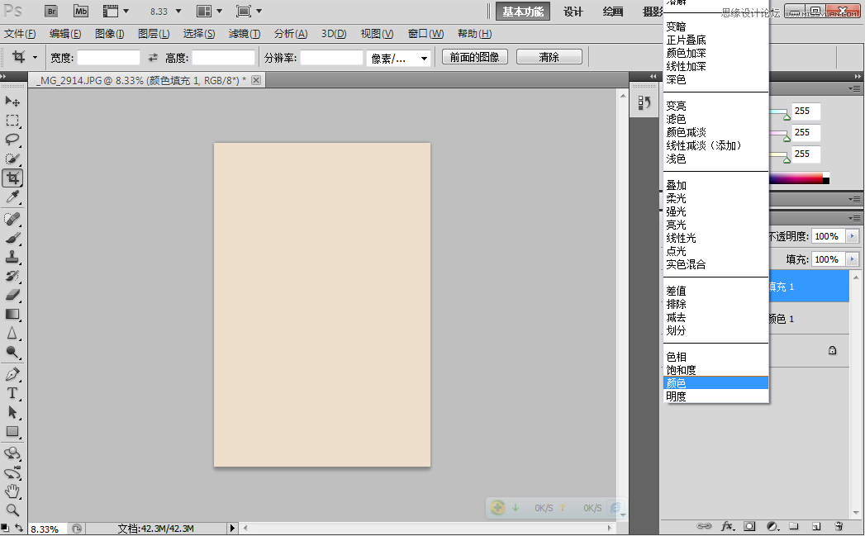The width and height of the screenshot is (865, 536).
Task: Select the Path Selection tool
Action: [x=12, y=412]
